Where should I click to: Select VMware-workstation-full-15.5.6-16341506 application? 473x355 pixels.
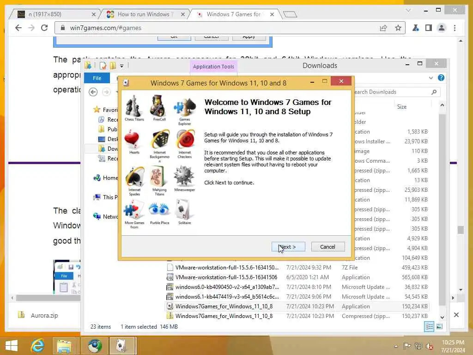297,277
